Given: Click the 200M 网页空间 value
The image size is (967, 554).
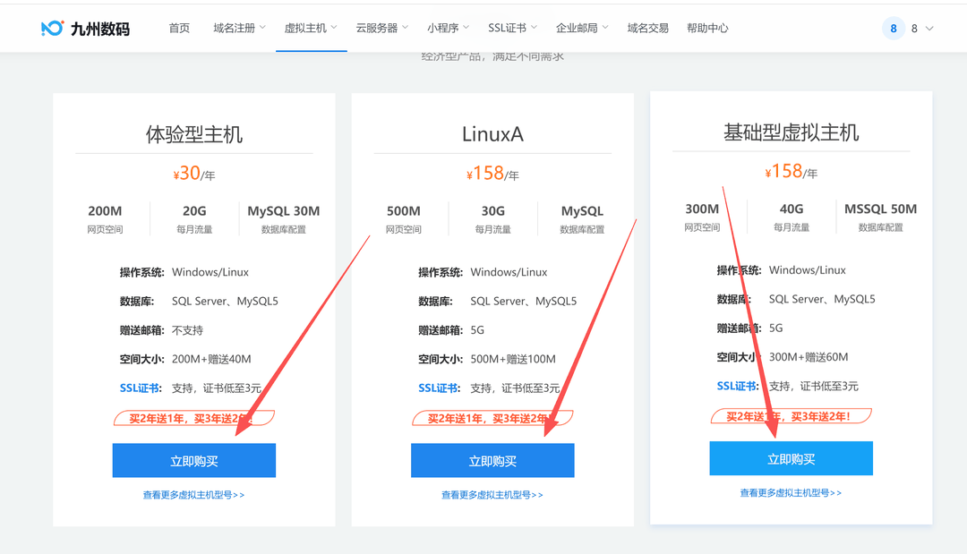Looking at the screenshot, I should [x=105, y=210].
